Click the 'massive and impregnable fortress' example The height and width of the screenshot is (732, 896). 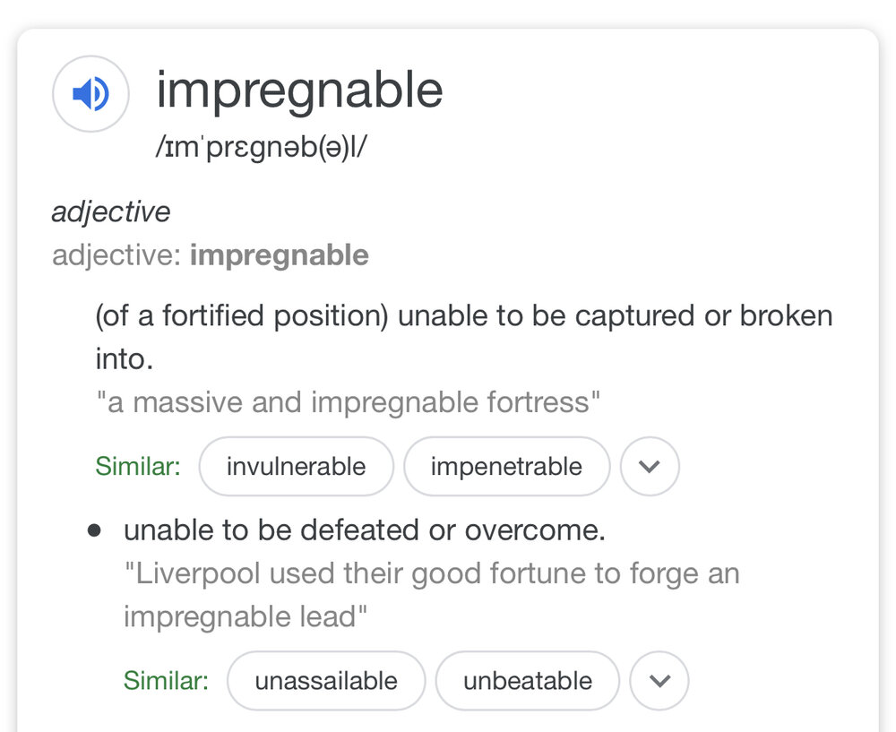point(348,401)
